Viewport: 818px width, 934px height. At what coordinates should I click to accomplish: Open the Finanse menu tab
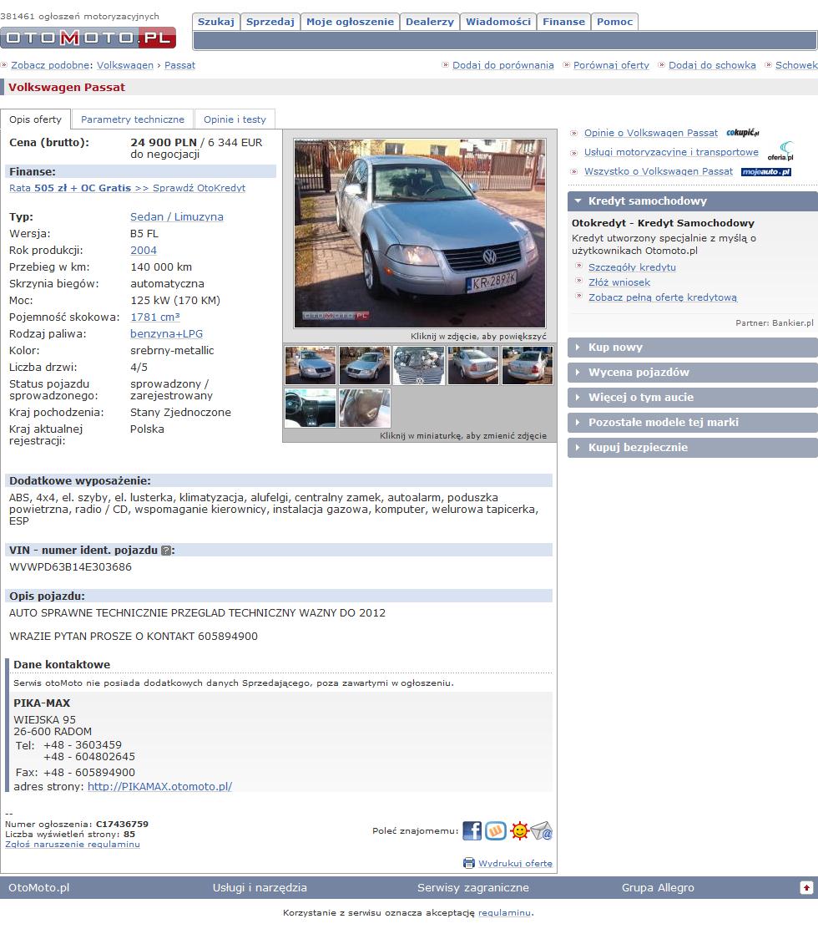pos(563,22)
